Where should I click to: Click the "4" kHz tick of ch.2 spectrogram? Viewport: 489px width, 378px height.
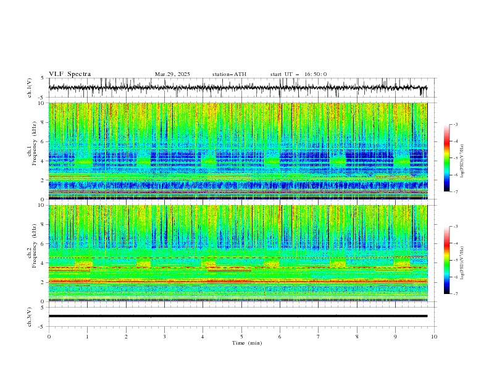(43, 263)
